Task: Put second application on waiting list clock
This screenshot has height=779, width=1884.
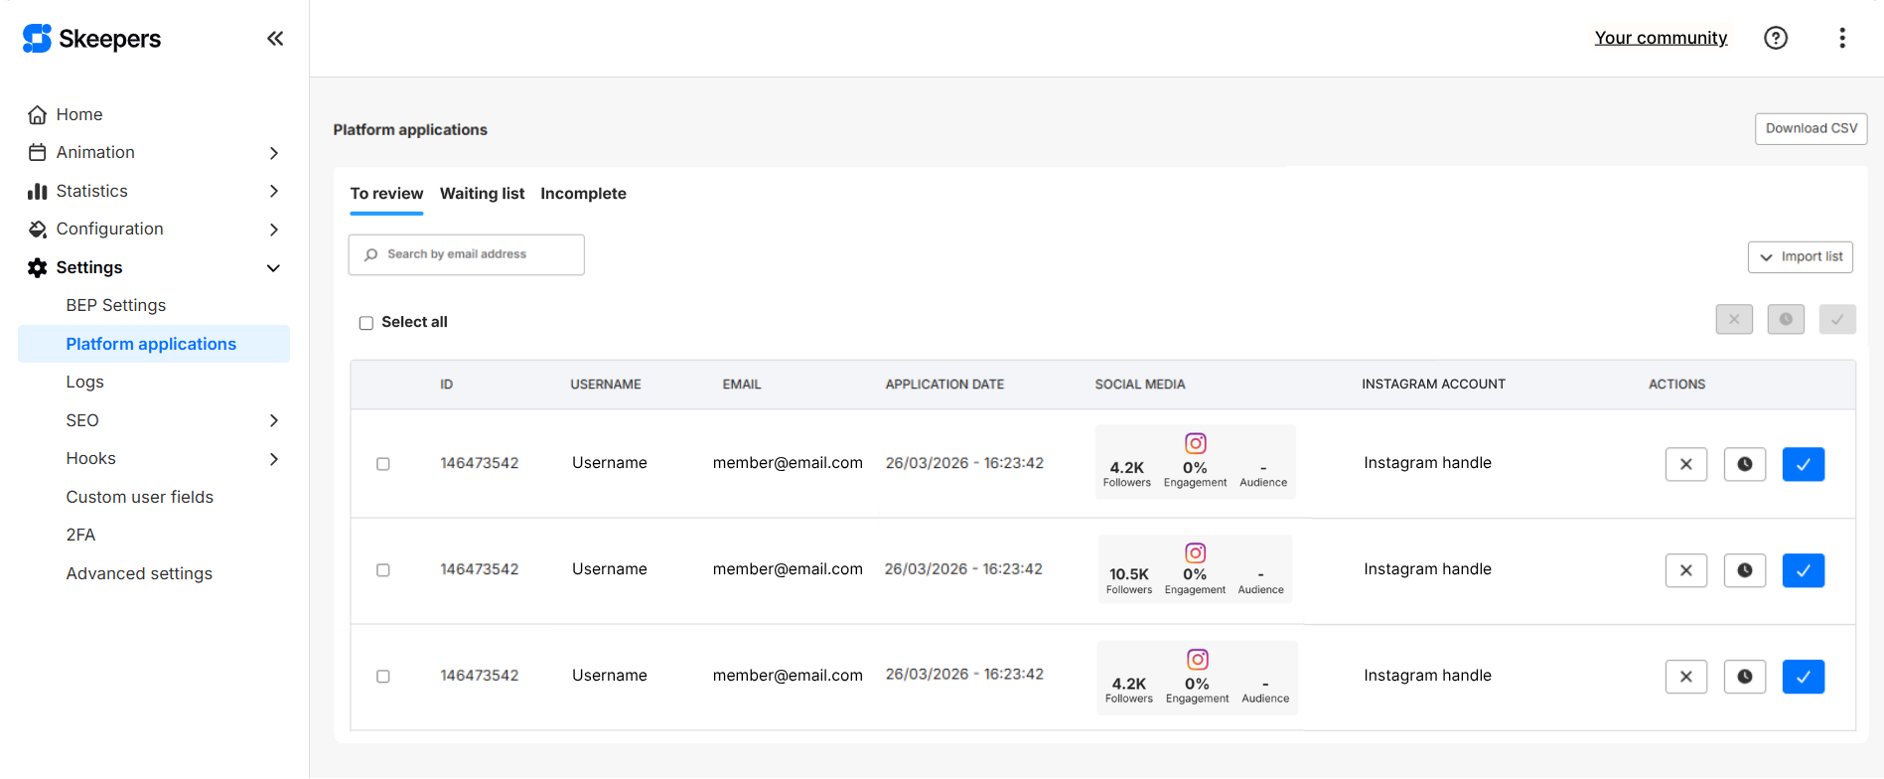Action: tap(1744, 570)
